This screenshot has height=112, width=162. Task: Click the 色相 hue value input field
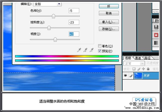(74, 11)
